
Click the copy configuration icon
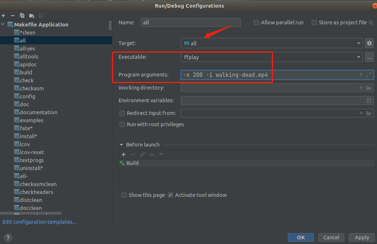(x=22, y=16)
